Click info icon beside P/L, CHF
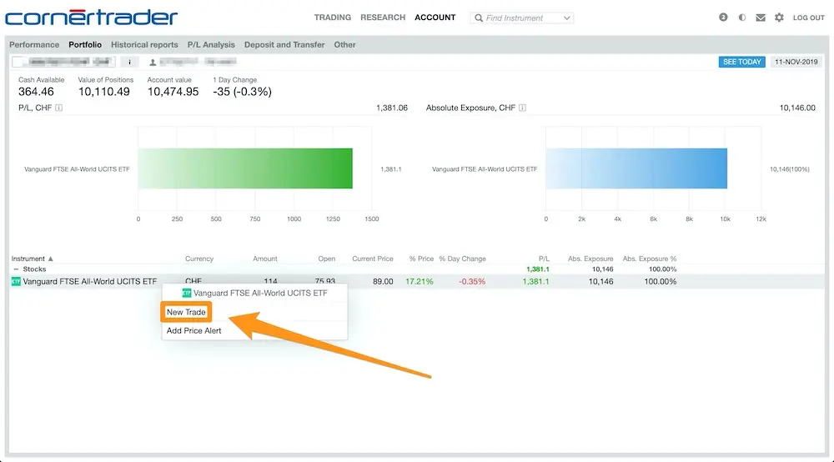 click(x=58, y=108)
